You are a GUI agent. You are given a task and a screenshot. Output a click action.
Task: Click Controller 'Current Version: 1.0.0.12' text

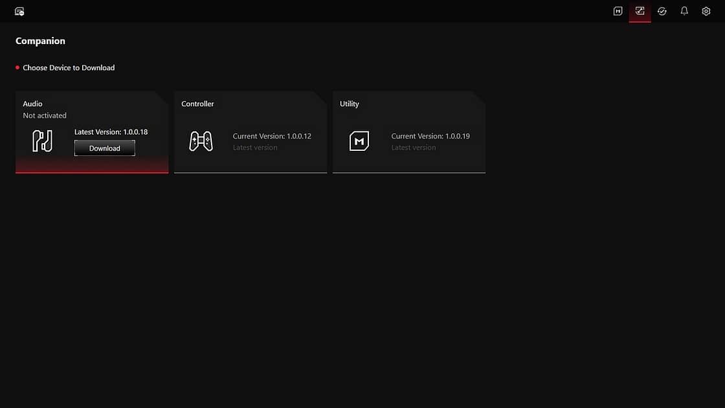[272, 136]
